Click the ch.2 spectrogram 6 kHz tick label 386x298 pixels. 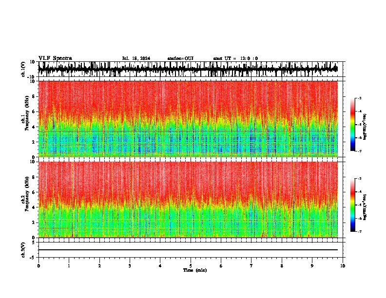(x=34, y=192)
